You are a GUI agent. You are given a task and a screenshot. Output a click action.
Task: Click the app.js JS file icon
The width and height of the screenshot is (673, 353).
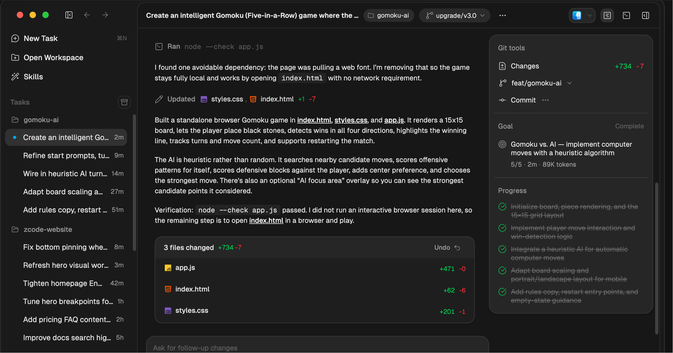[x=168, y=268]
